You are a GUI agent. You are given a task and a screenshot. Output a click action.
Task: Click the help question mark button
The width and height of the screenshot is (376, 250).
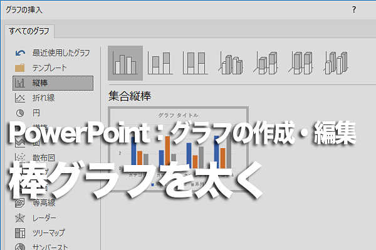tap(354, 10)
